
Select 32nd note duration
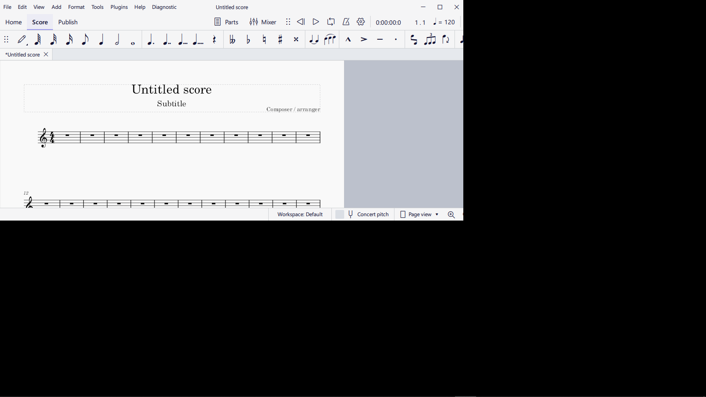point(53,40)
